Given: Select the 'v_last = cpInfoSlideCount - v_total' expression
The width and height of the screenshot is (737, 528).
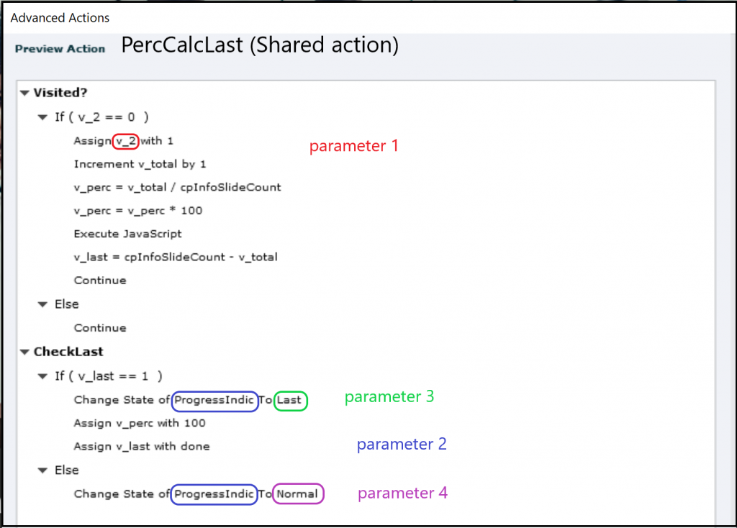Looking at the screenshot, I should click(x=176, y=257).
